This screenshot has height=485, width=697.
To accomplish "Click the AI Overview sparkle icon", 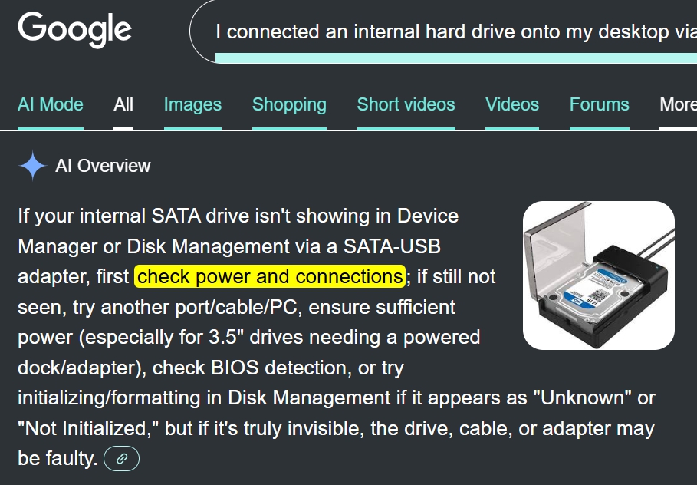I will pos(32,166).
